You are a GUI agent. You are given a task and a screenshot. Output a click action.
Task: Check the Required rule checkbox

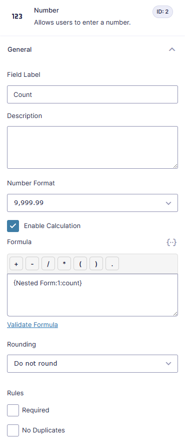point(13,410)
